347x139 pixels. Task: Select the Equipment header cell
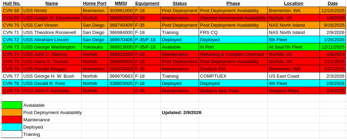click(x=147, y=3)
